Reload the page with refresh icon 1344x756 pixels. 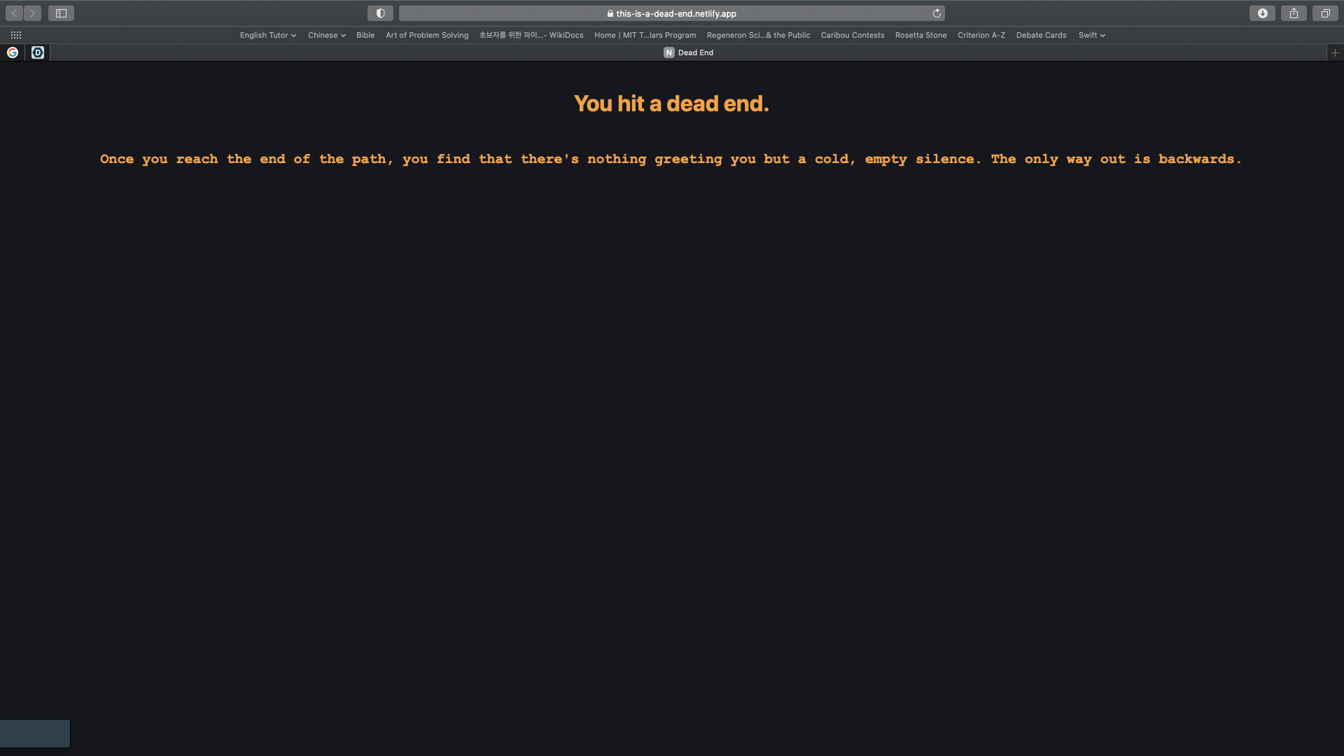937,13
